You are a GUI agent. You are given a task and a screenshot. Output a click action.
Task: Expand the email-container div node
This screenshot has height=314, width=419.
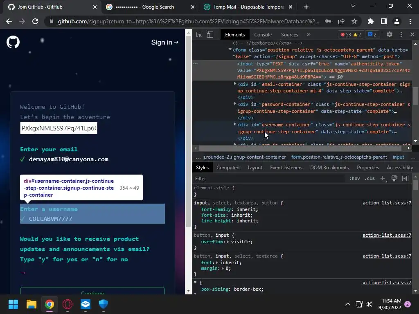pyautogui.click(x=235, y=83)
